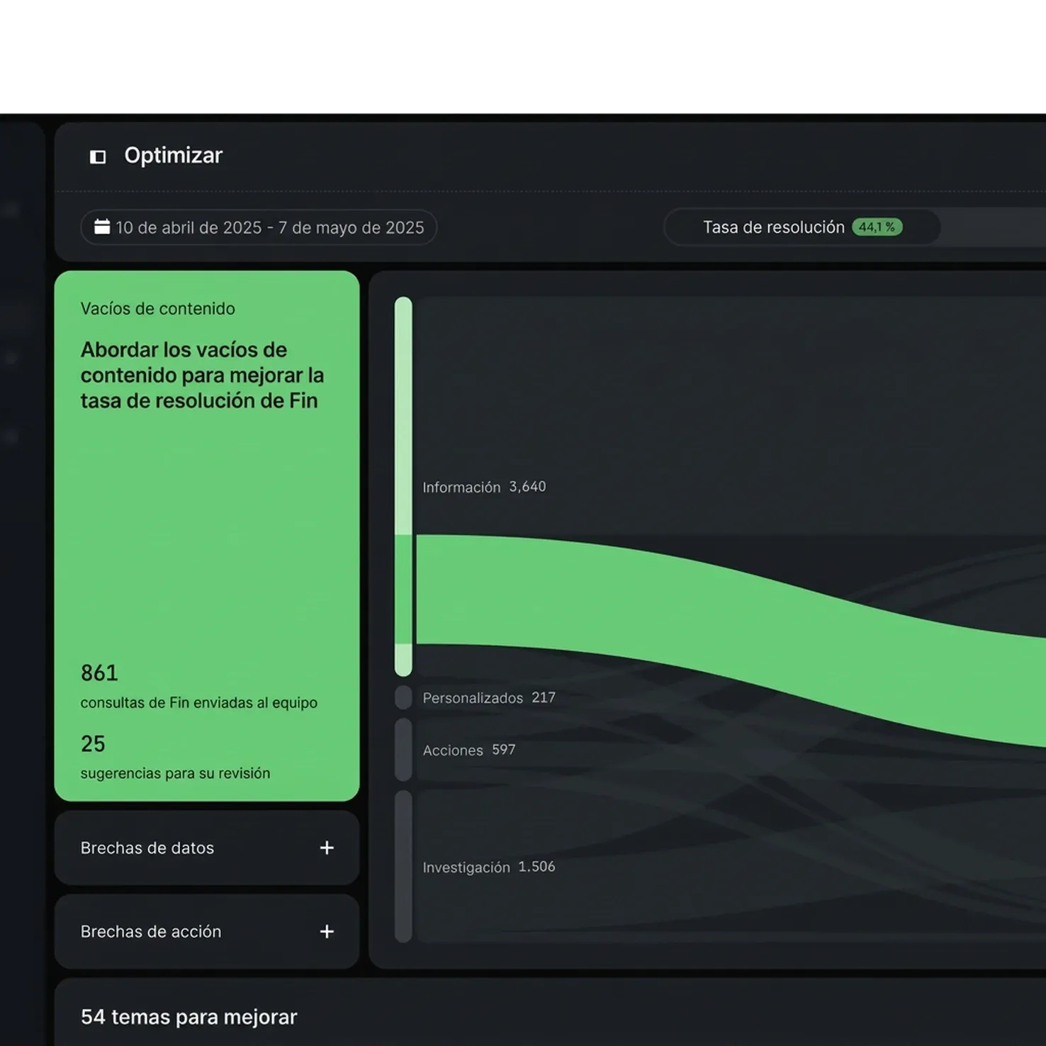The height and width of the screenshot is (1046, 1046).
Task: Click the 861 consultas figure
Action: pyautogui.click(x=99, y=673)
